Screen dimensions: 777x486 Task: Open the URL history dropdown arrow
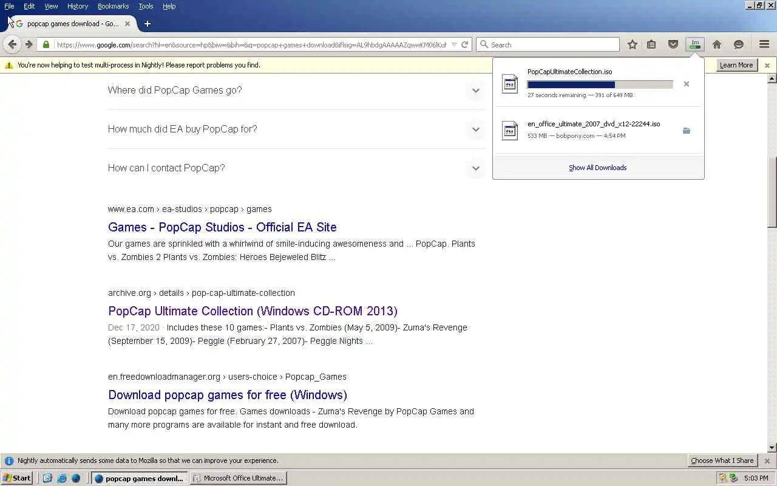click(454, 44)
